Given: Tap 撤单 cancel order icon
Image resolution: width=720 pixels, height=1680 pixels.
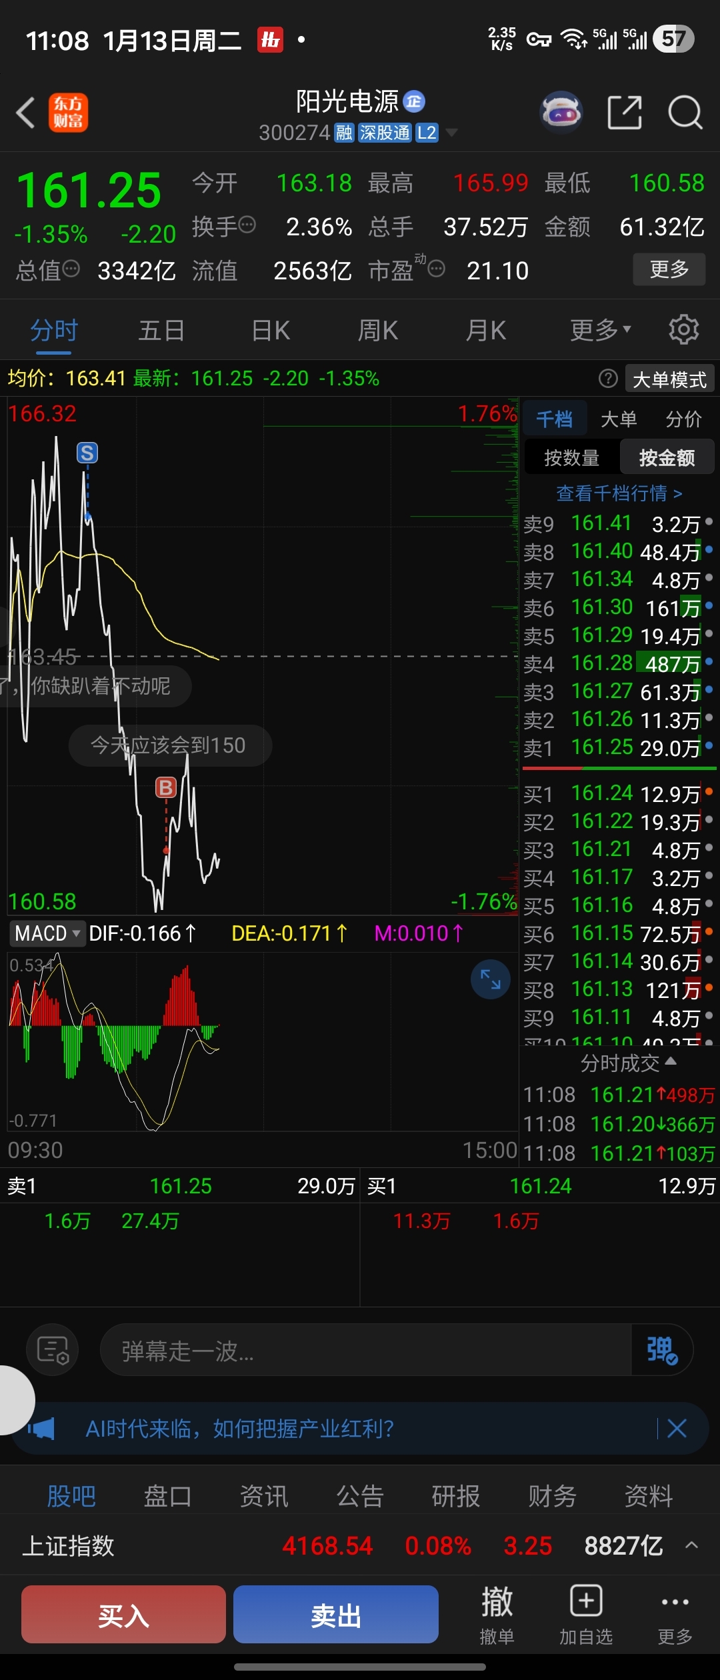Looking at the screenshot, I should click(x=497, y=1615).
